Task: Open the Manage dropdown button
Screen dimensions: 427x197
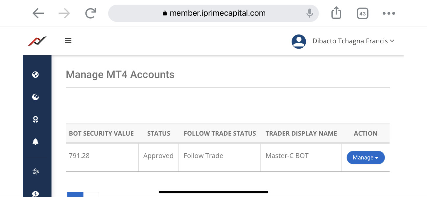Action: (366, 158)
